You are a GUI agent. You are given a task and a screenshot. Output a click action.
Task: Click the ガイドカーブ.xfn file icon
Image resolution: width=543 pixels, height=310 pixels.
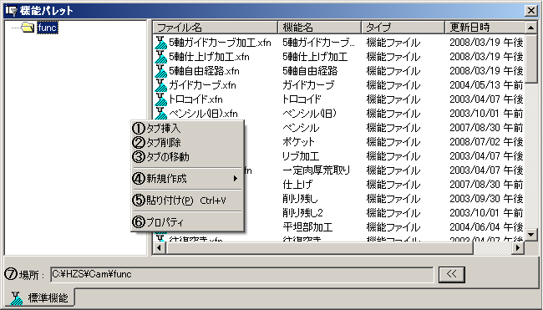[160, 85]
